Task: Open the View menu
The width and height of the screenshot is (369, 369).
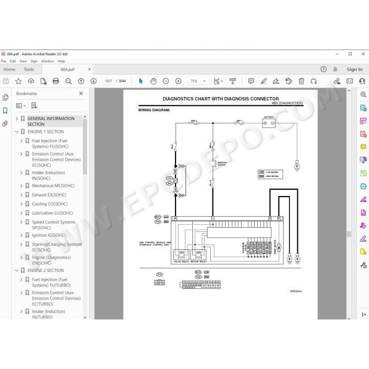Action: coord(23,61)
